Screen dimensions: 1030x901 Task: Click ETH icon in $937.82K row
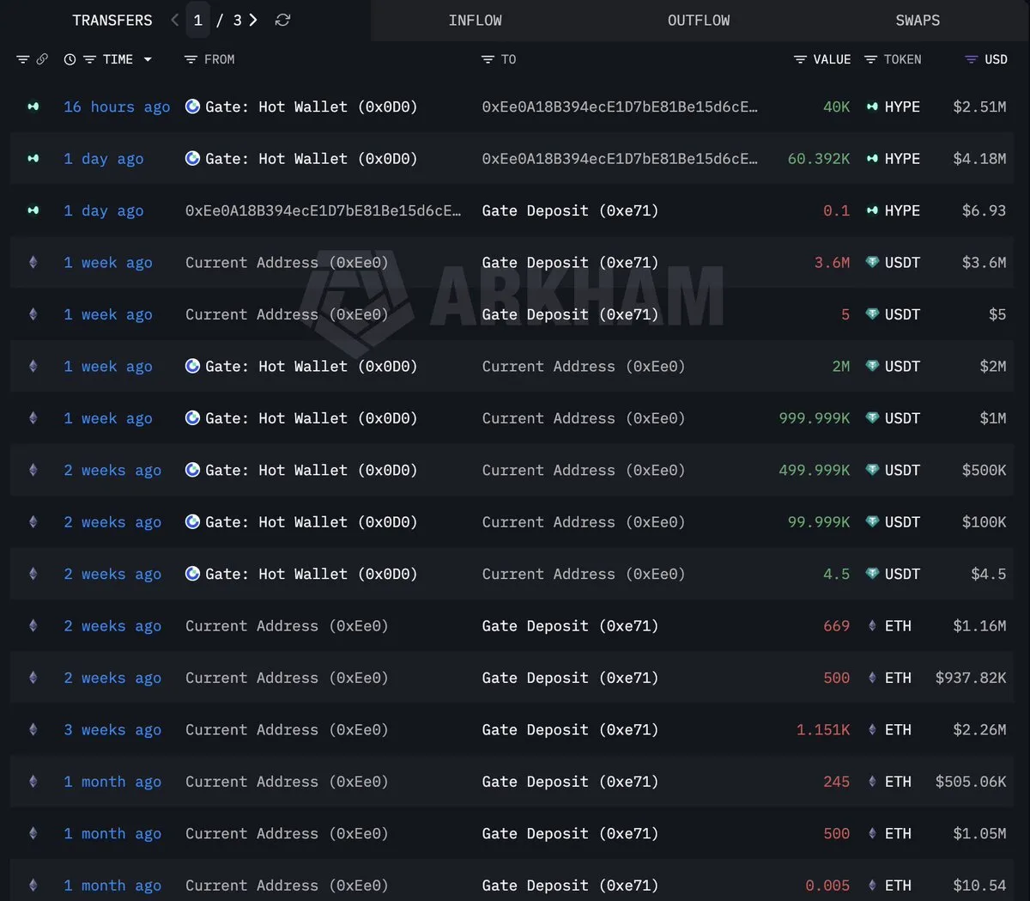[872, 678]
